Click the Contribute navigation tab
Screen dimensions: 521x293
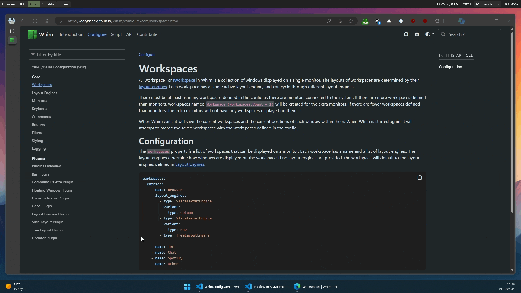click(147, 34)
